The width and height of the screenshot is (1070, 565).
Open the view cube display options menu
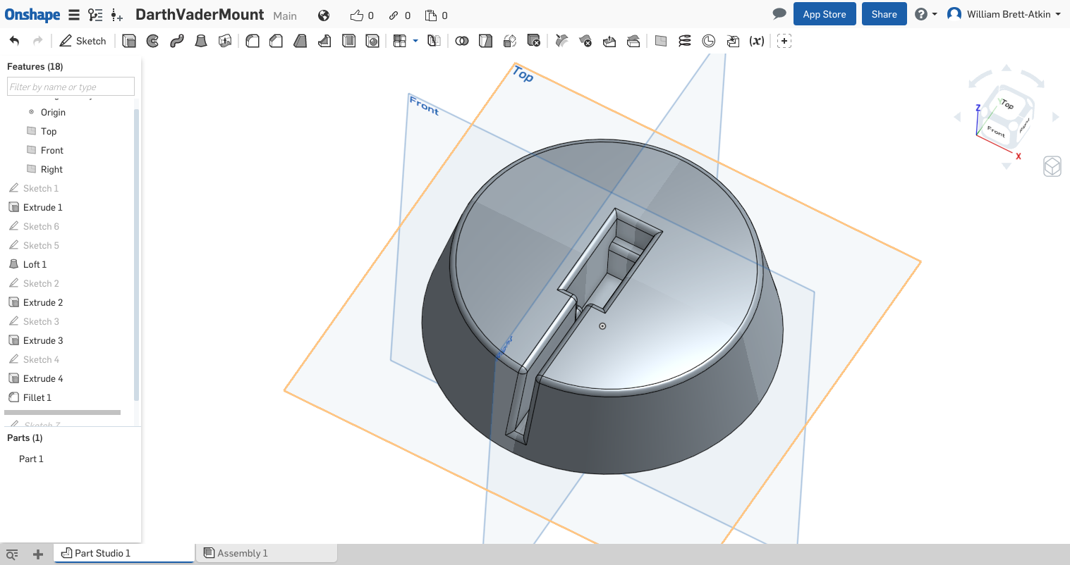(x=1052, y=167)
